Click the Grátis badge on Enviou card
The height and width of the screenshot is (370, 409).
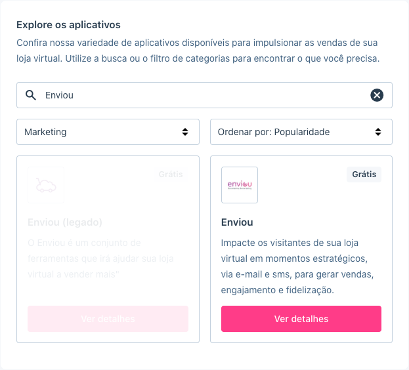[x=364, y=175]
